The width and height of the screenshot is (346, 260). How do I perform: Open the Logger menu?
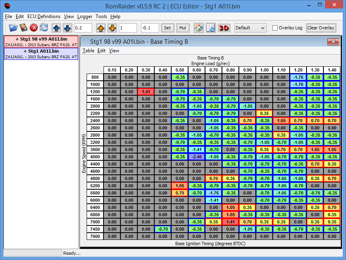pos(85,16)
